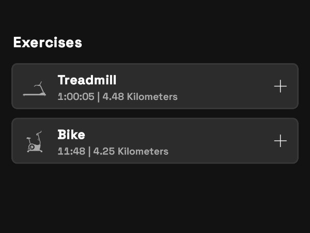Add the Treadmill exercise with plus icon
Viewport: 310px width, 233px height.
pos(280,86)
